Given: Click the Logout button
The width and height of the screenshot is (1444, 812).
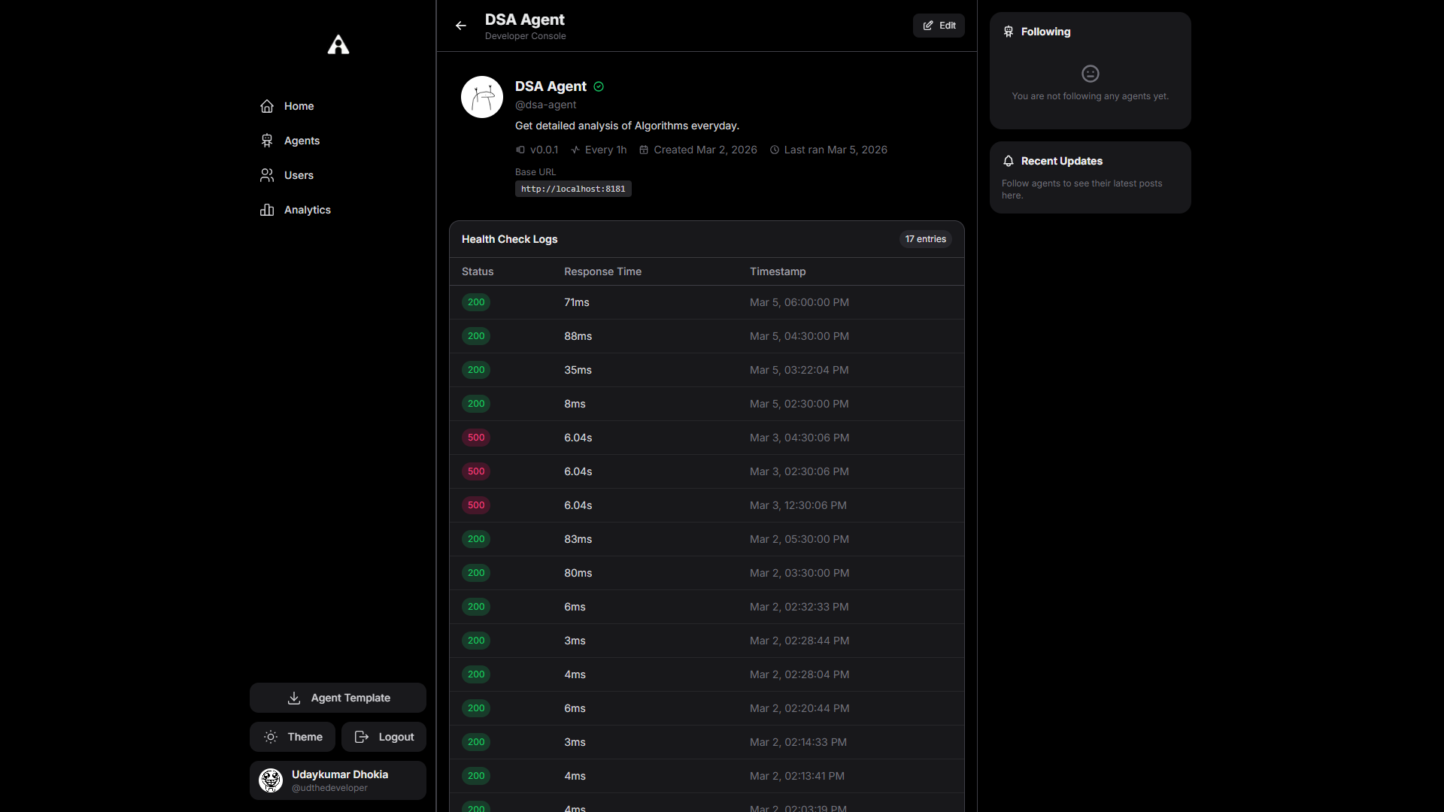Looking at the screenshot, I should coord(384,737).
